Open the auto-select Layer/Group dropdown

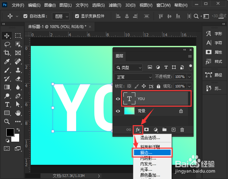(x=61, y=16)
